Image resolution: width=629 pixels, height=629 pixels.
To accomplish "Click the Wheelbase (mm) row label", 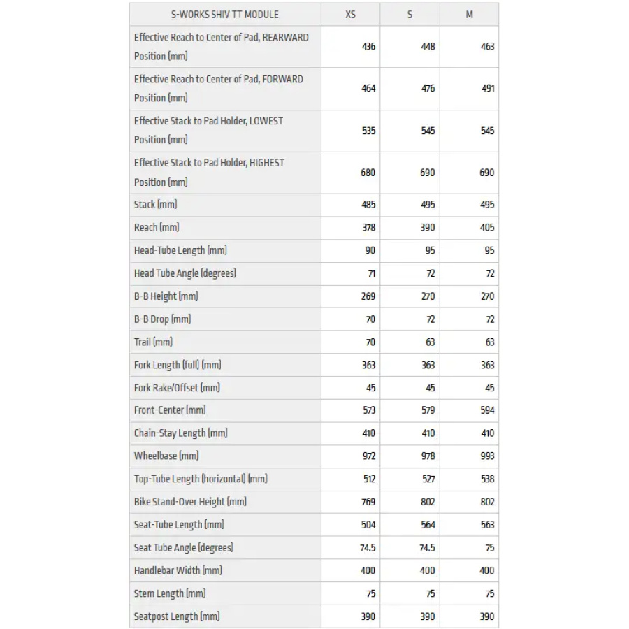I will click(x=166, y=456).
